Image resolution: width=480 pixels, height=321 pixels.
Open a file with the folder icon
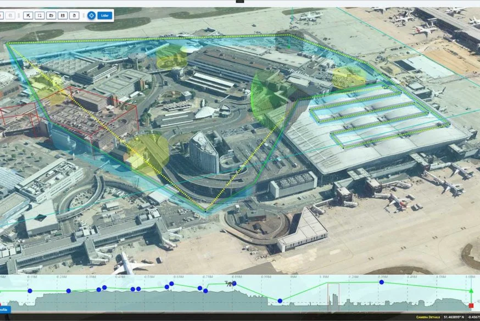(x=51, y=15)
